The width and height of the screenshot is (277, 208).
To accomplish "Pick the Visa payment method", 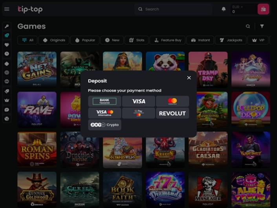I will (x=138, y=101).
